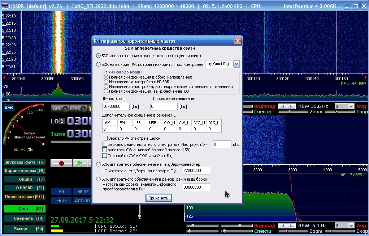Click the red left arrow on frequency scale
369x236 pixels.
(4, 77)
